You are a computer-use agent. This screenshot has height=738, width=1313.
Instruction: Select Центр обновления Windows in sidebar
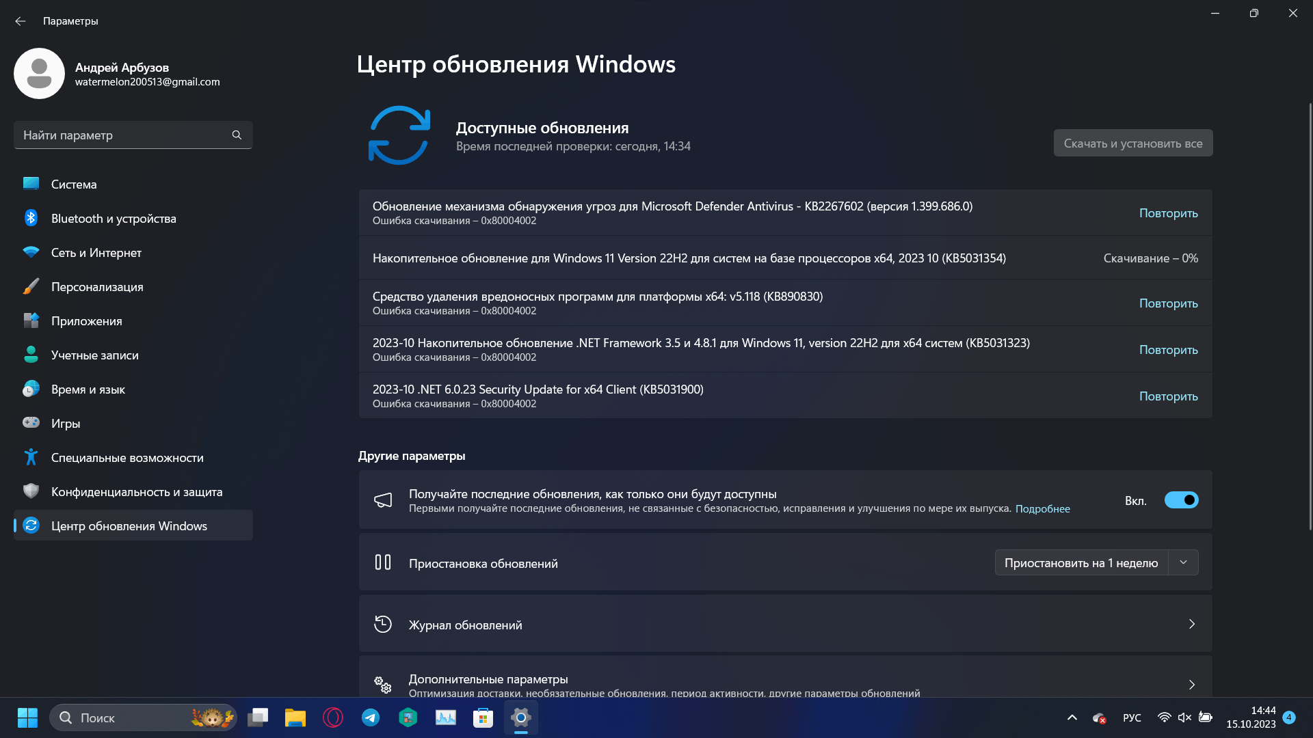click(x=133, y=525)
